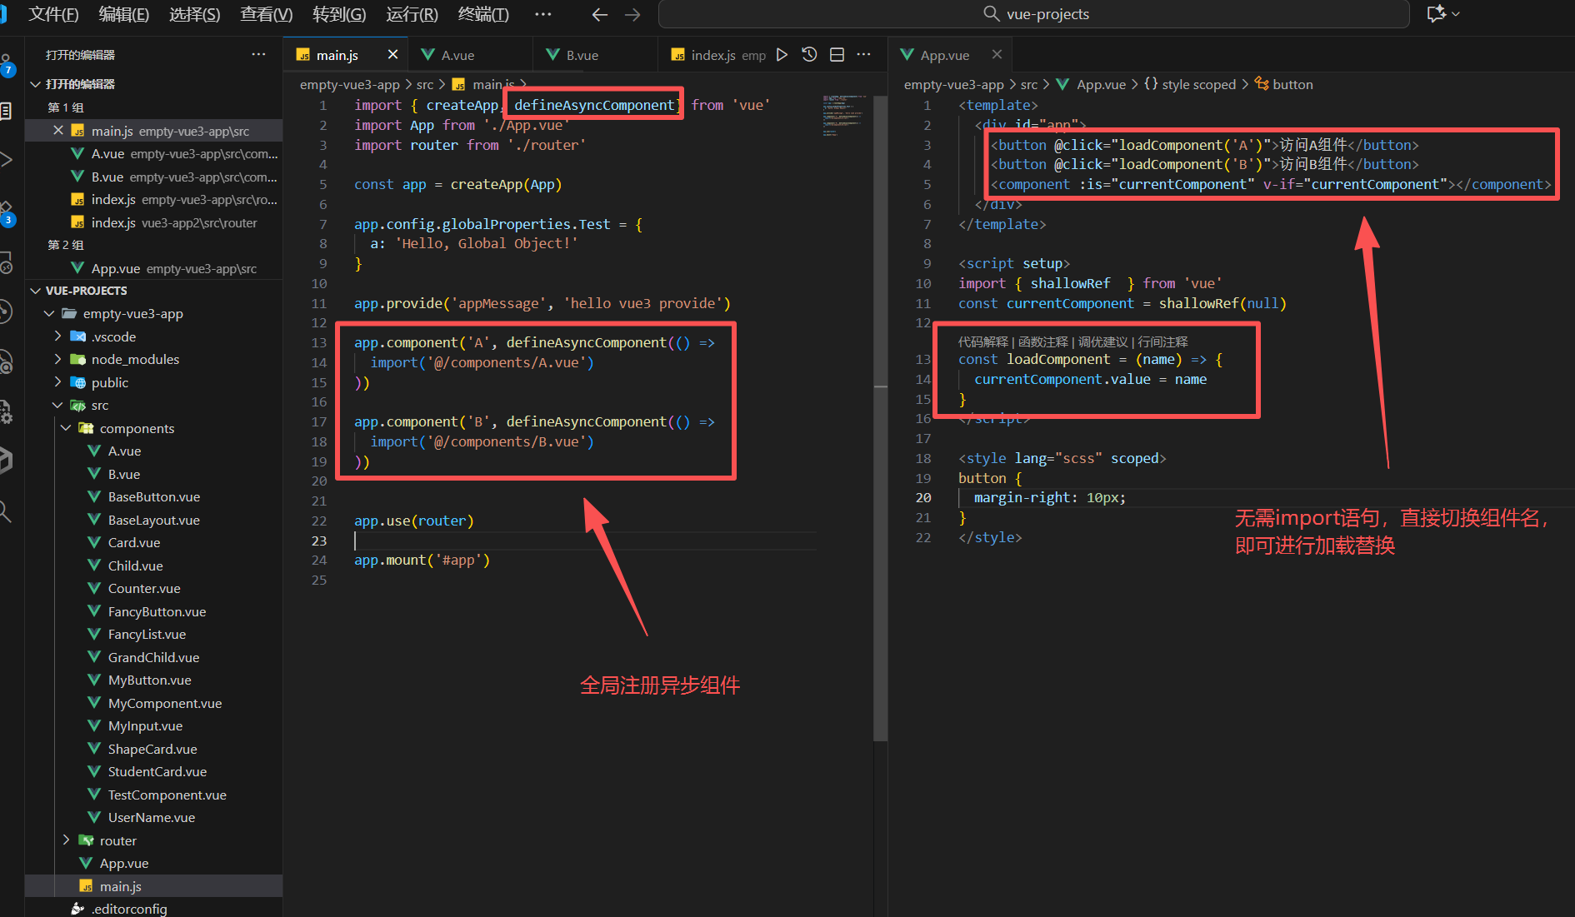Open the Search icon in activity bar
The image size is (1575, 917).
pos(6,512)
